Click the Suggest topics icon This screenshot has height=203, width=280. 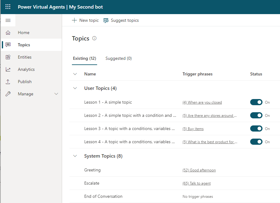coord(106,21)
